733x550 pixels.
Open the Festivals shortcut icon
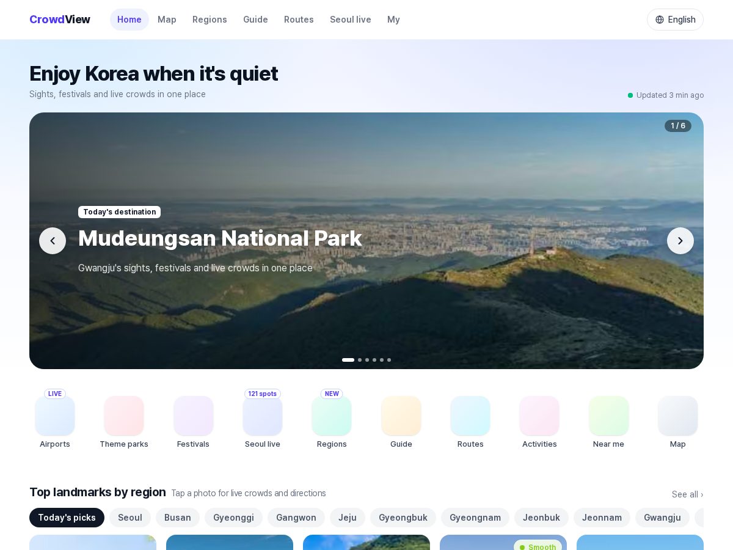[193, 416]
